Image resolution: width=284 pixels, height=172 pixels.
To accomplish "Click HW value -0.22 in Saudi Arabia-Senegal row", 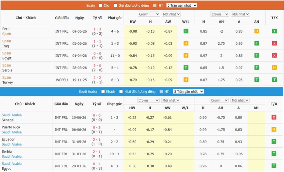I will click(132, 118).
